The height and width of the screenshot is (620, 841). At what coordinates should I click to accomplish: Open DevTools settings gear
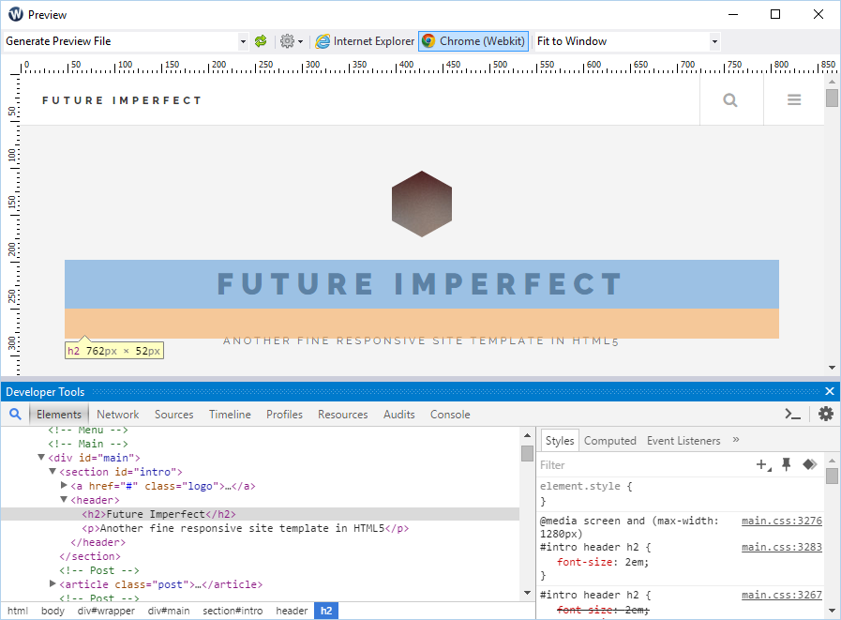[x=826, y=414]
